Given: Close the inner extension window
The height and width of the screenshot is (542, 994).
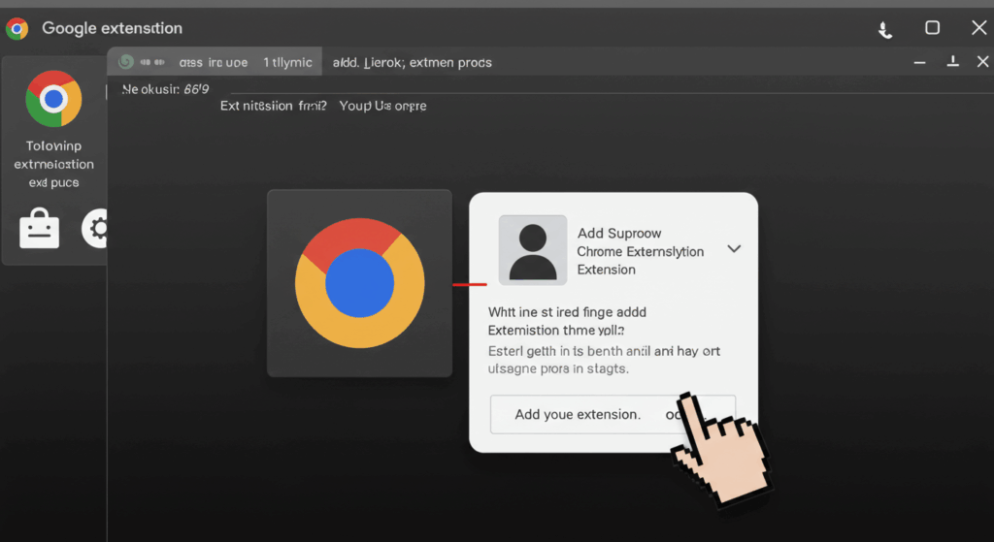Looking at the screenshot, I should 982,61.
